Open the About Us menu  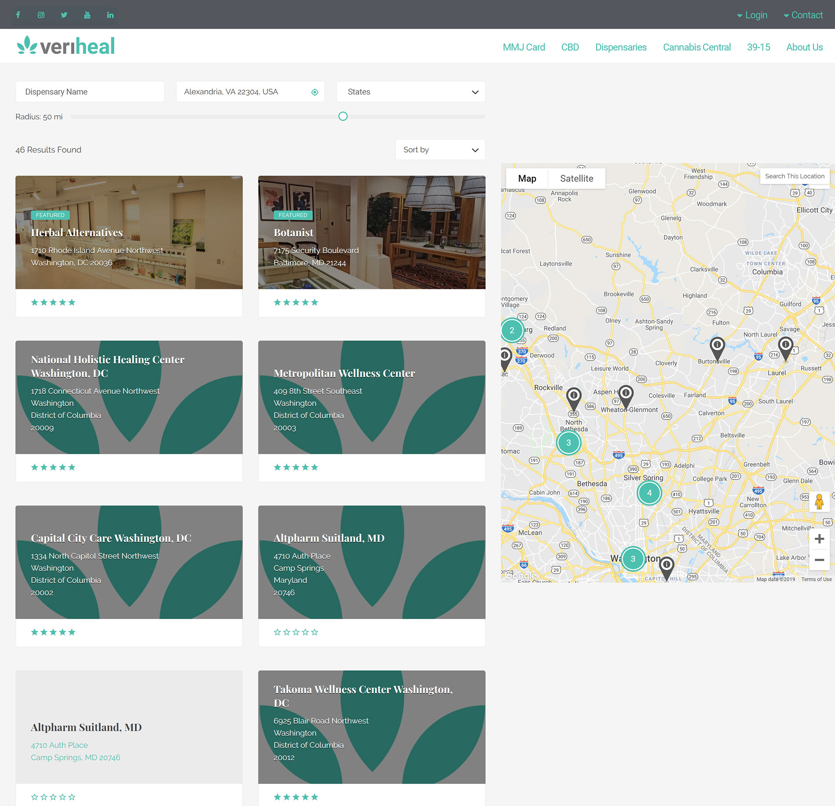coord(804,47)
